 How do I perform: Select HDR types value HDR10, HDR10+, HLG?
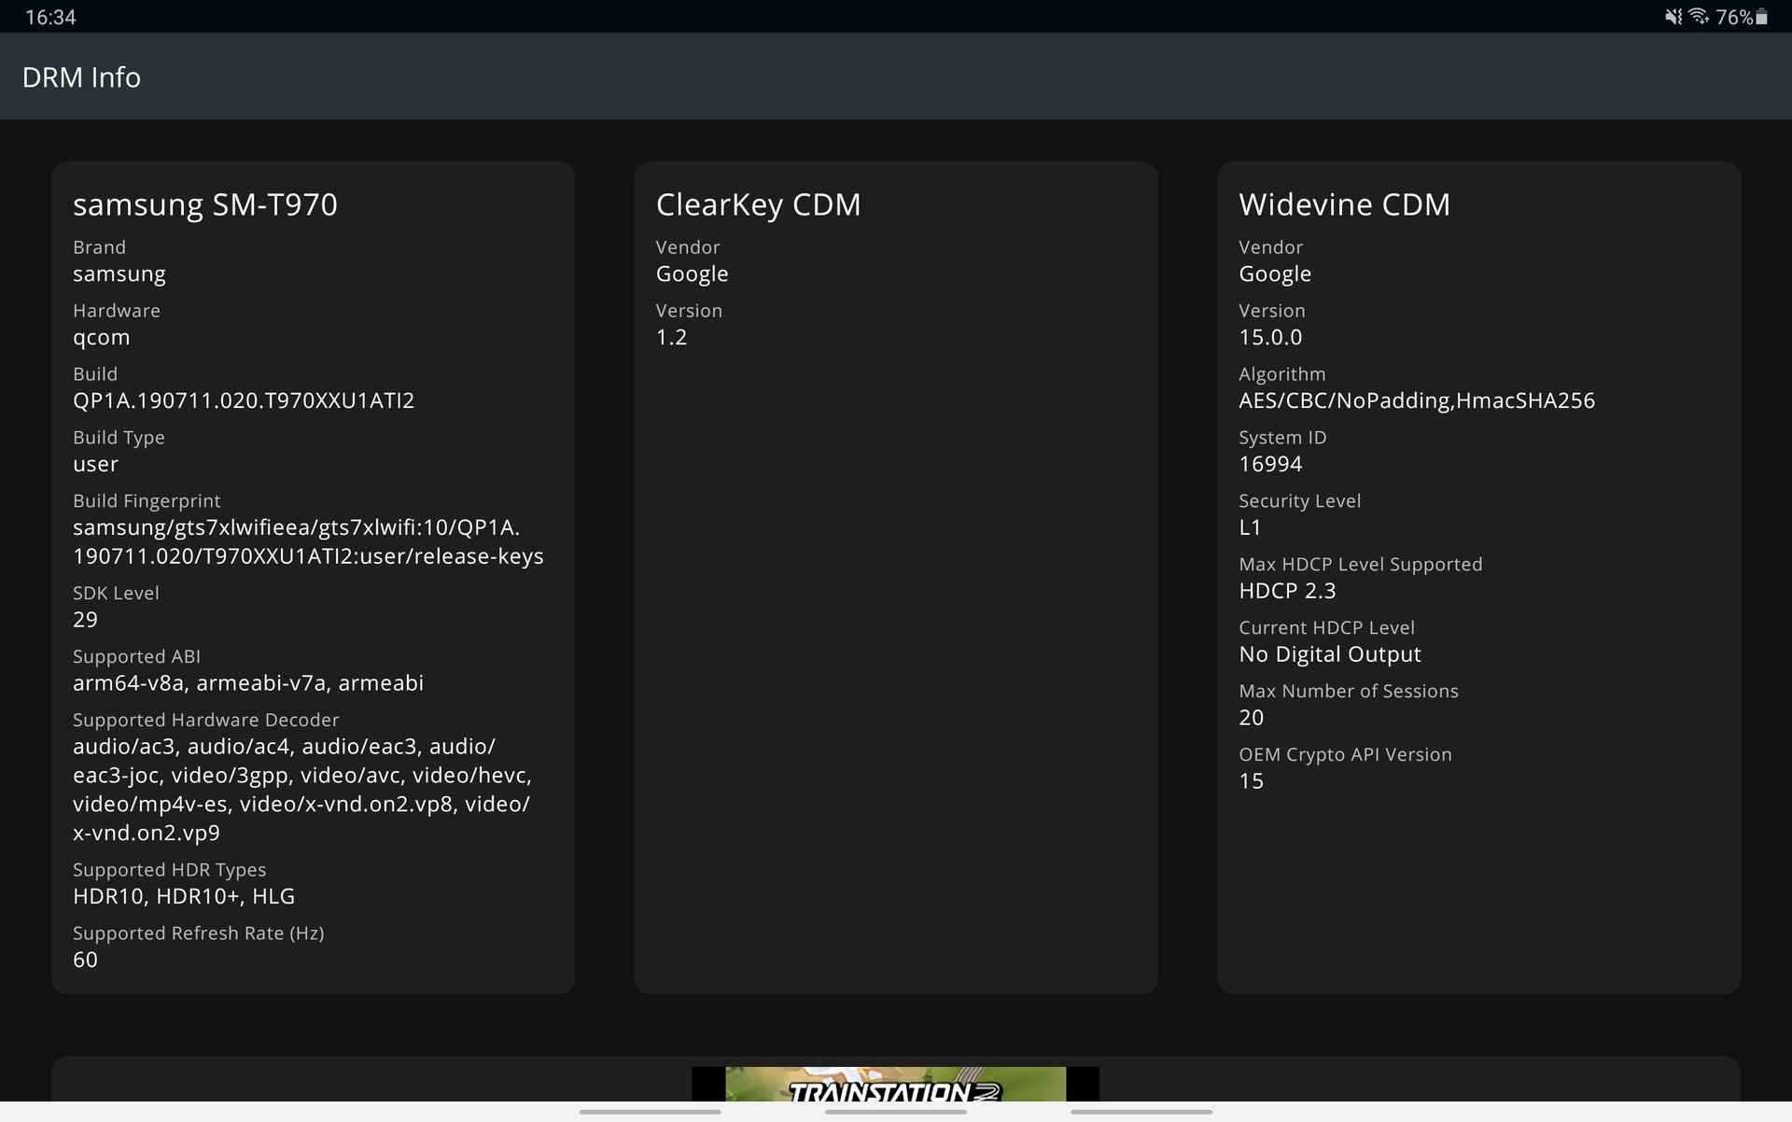point(184,896)
